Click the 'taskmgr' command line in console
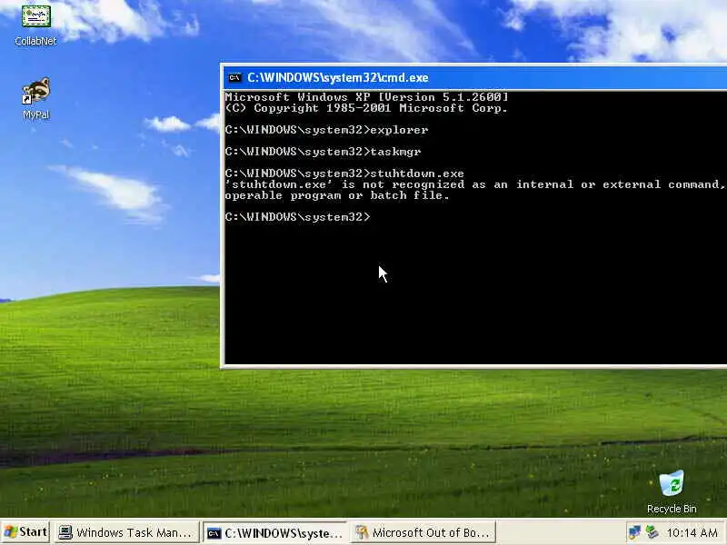This screenshot has height=545, width=727. pyautogui.click(x=324, y=152)
